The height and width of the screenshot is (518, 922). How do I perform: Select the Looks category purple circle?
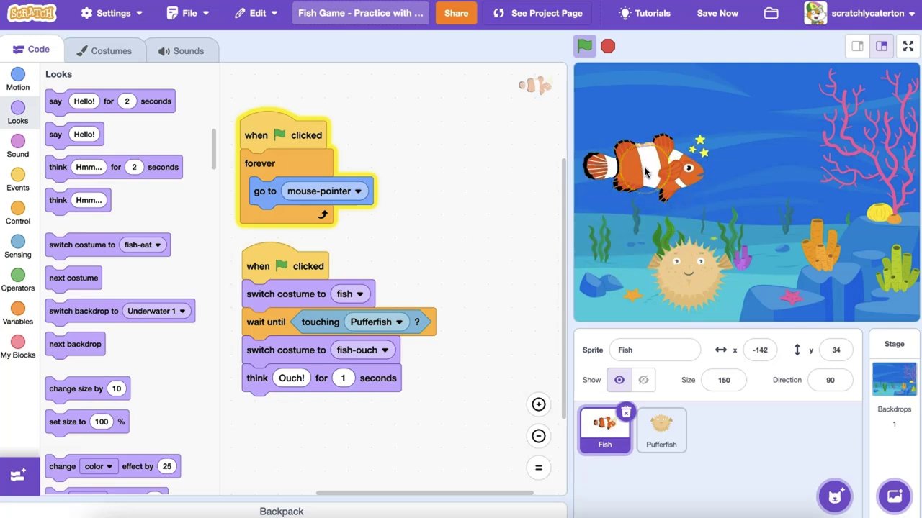coord(18,108)
